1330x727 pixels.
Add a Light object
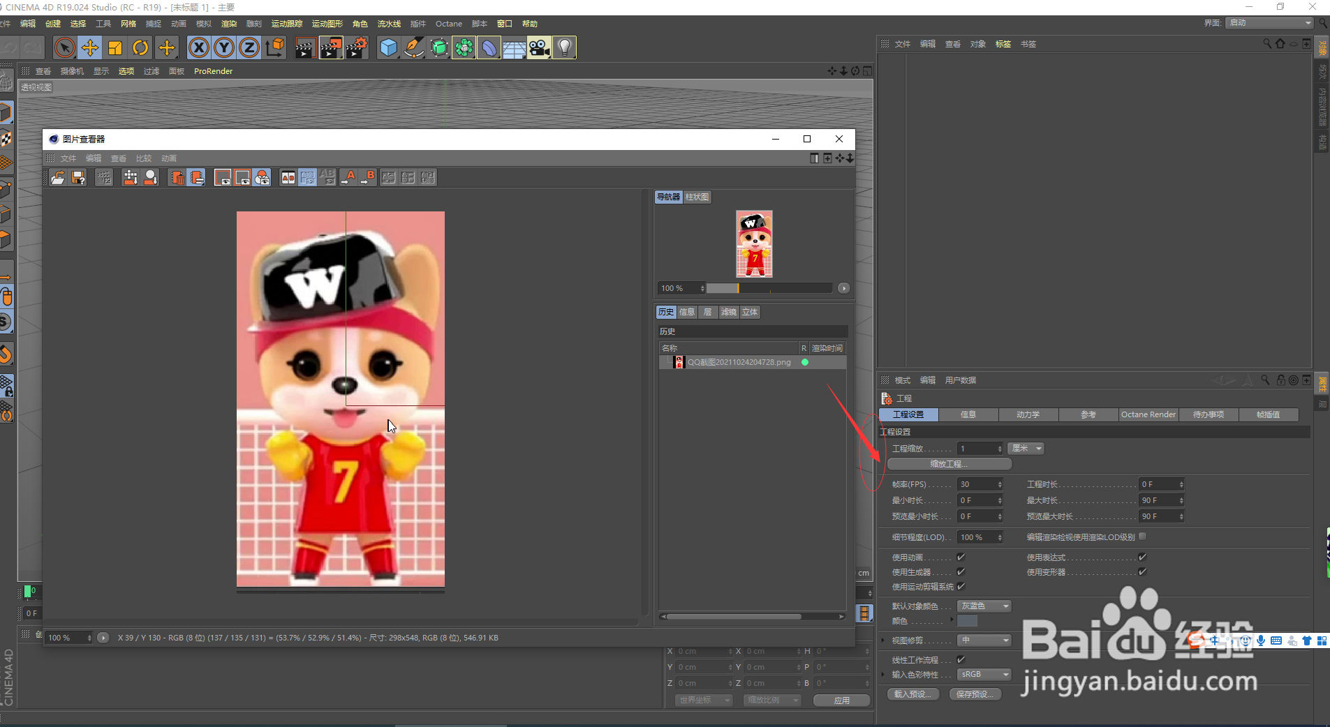pos(564,47)
